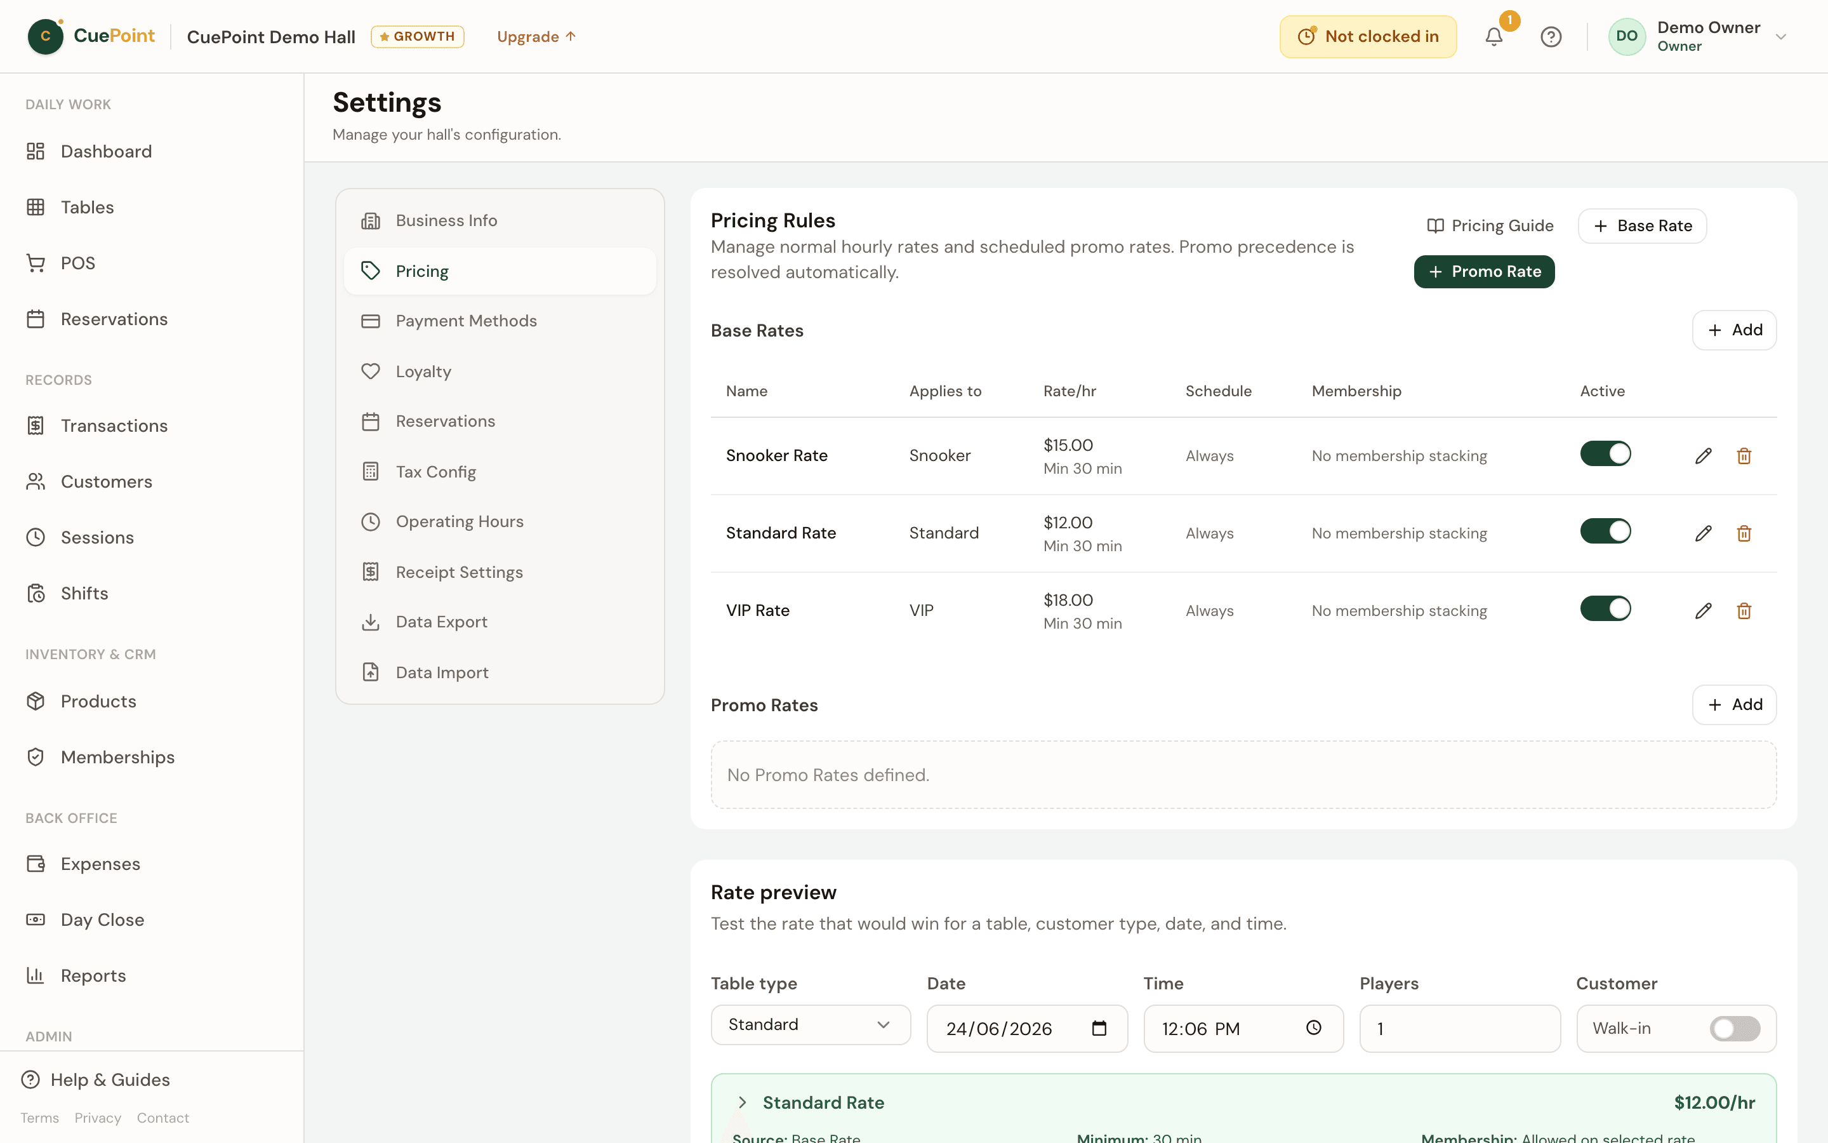Open Data Import settings
1828x1143 pixels.
(x=500, y=673)
